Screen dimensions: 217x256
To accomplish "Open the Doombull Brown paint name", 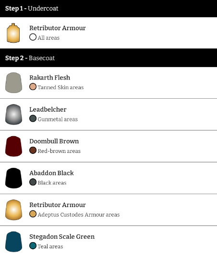I will [54, 141].
